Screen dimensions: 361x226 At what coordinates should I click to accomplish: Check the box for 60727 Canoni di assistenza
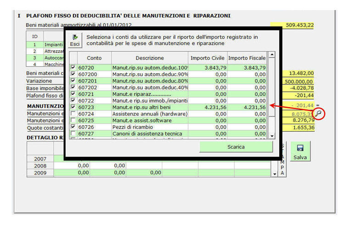tap(73, 133)
